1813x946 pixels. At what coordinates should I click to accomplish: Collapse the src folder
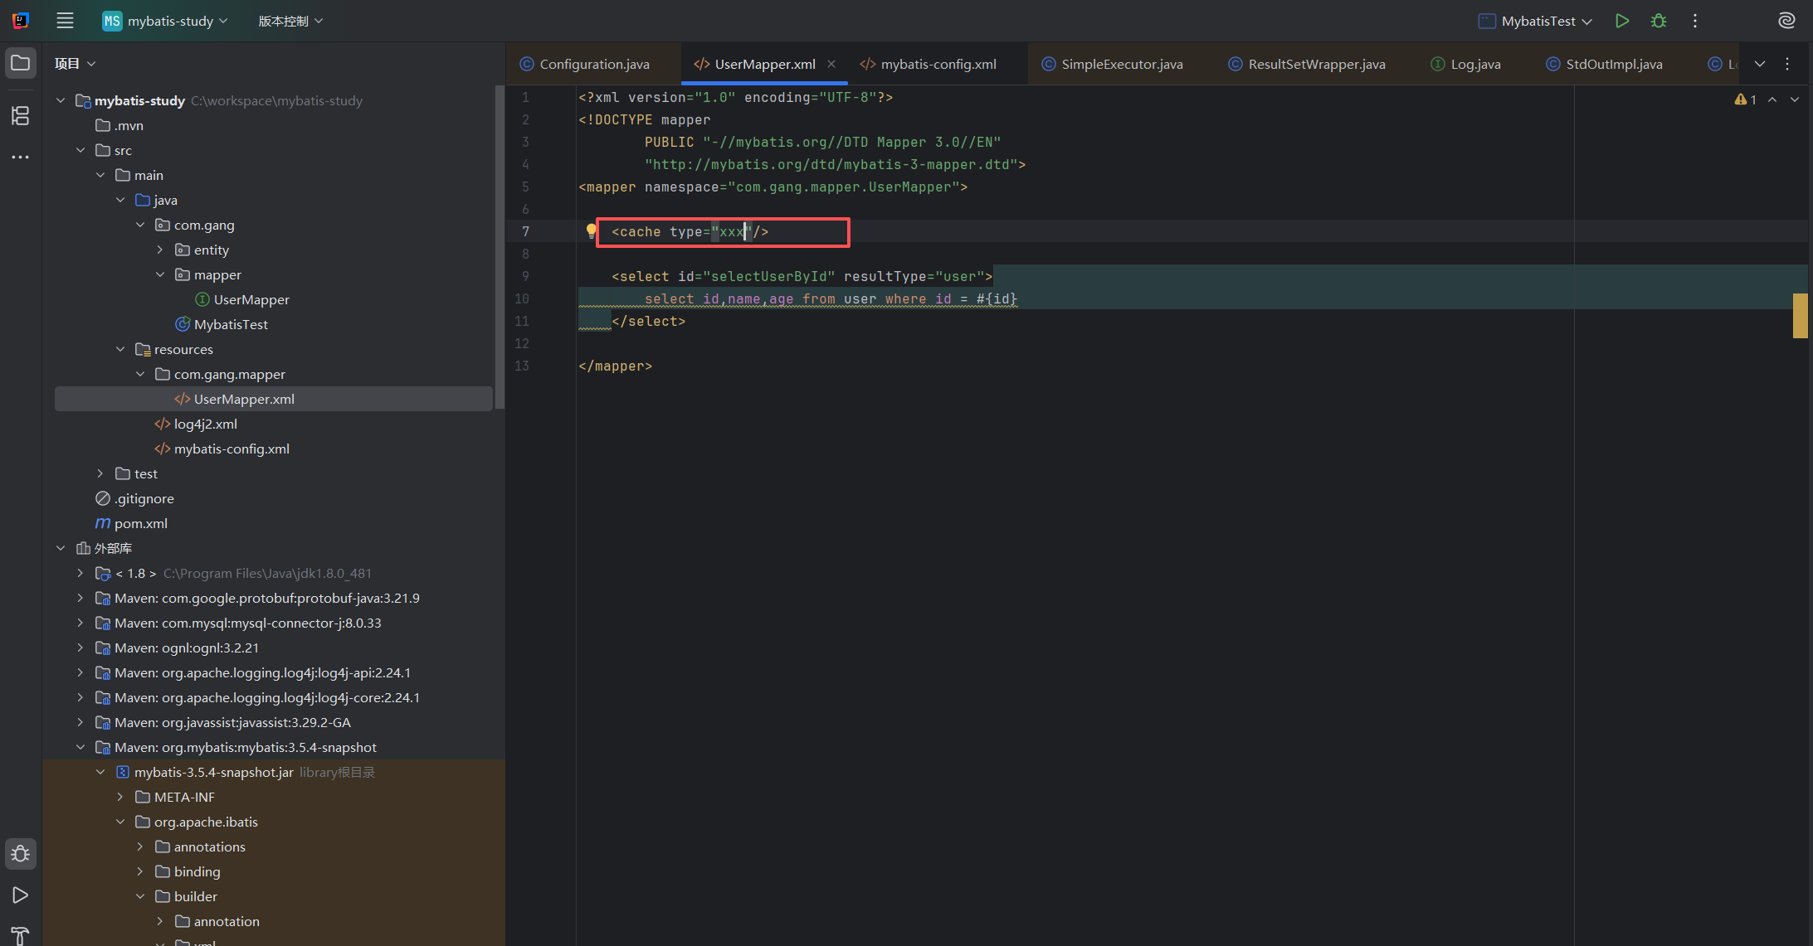pyautogui.click(x=80, y=150)
